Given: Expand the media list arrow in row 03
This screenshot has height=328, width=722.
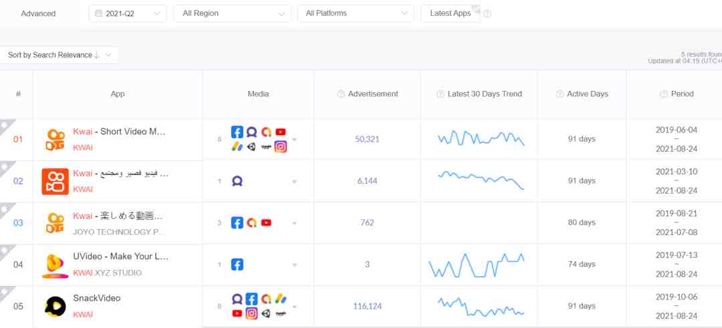Looking at the screenshot, I should pos(295,223).
